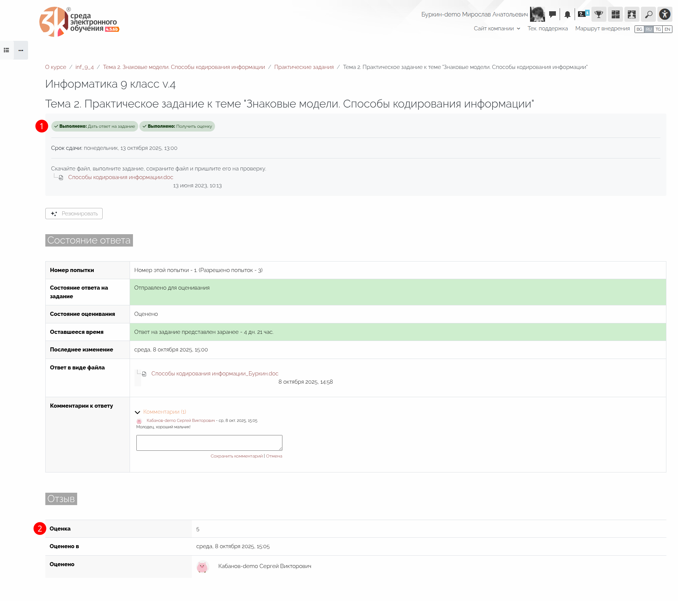The width and height of the screenshot is (678, 601).
Task: Open the search magnifier icon
Action: point(648,15)
